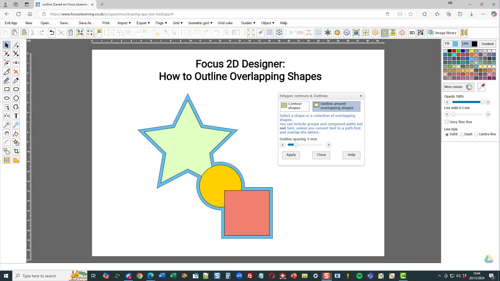This screenshot has width=500, height=281.
Task: Click the Undo arrow in toolbar
Action: (52, 33)
